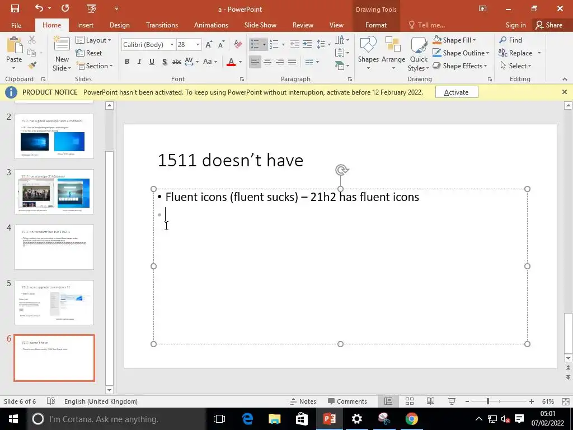Click the Activate button in notice bar
The height and width of the screenshot is (430, 573).
coord(457,92)
